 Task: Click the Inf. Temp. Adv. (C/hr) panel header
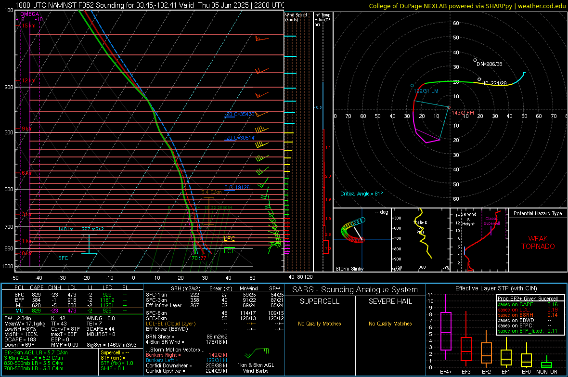pyautogui.click(x=323, y=20)
